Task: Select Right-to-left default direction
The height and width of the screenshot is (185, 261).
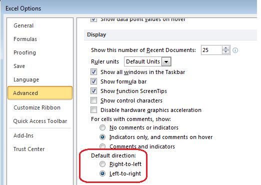Action: (x=102, y=164)
